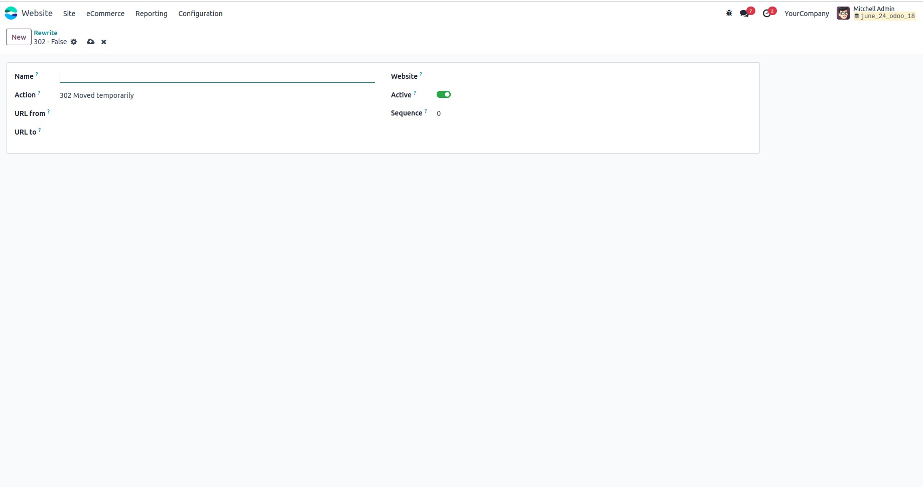Image resolution: width=923 pixels, height=487 pixels.
Task: Open the Activities clock icon
Action: click(x=766, y=13)
